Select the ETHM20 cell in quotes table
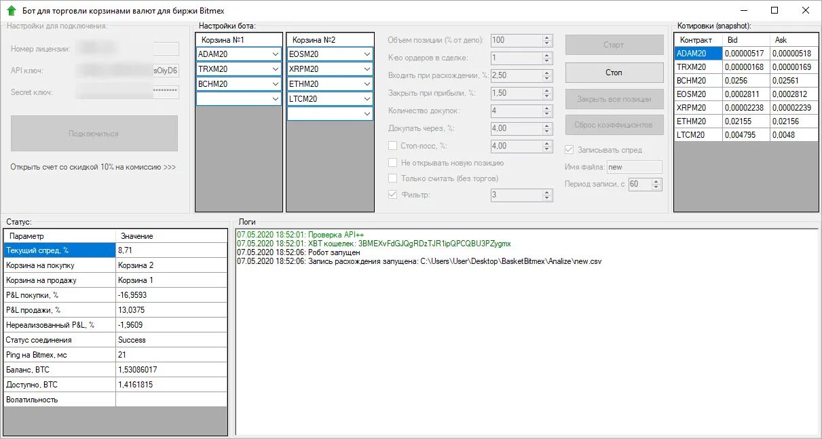This screenshot has height=439, width=822. [x=698, y=121]
